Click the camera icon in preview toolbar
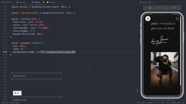Screen dimensions: 186x104 coord(174,8)
